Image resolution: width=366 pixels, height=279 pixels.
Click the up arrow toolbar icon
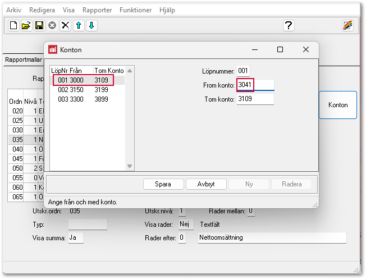pyautogui.click(x=79, y=25)
